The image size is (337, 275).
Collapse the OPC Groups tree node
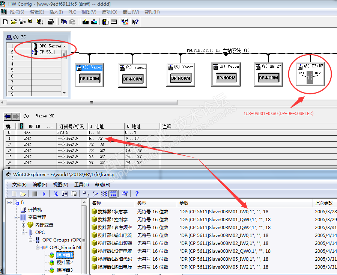(30, 240)
